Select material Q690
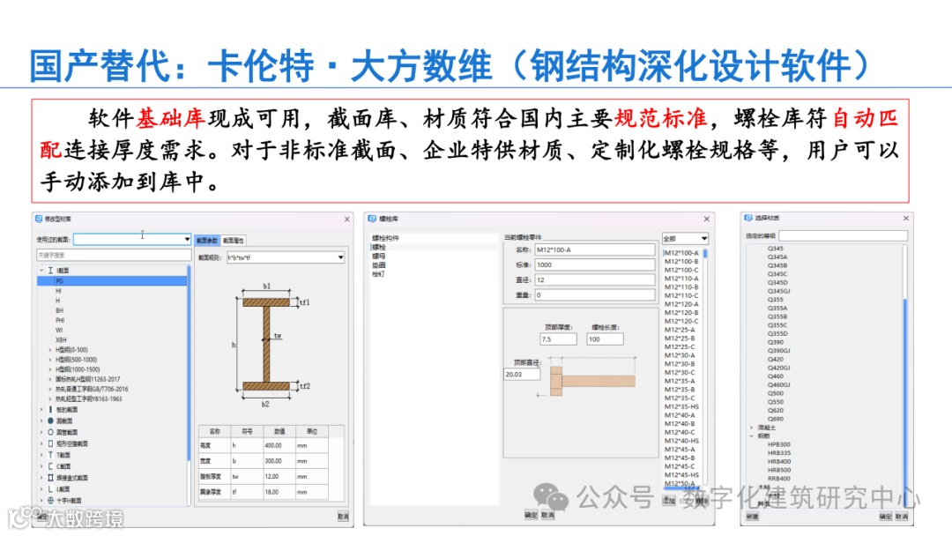 [x=776, y=419]
